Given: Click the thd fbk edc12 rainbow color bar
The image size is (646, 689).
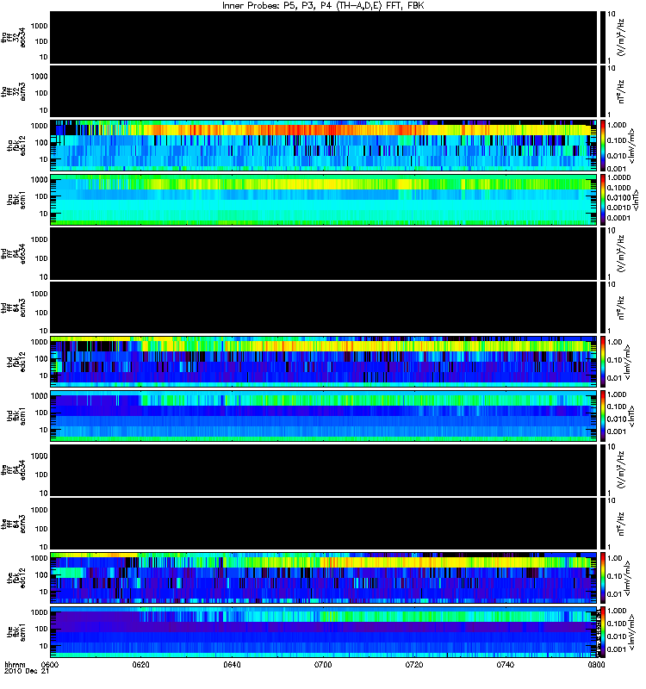Looking at the screenshot, I should pos(603,362).
